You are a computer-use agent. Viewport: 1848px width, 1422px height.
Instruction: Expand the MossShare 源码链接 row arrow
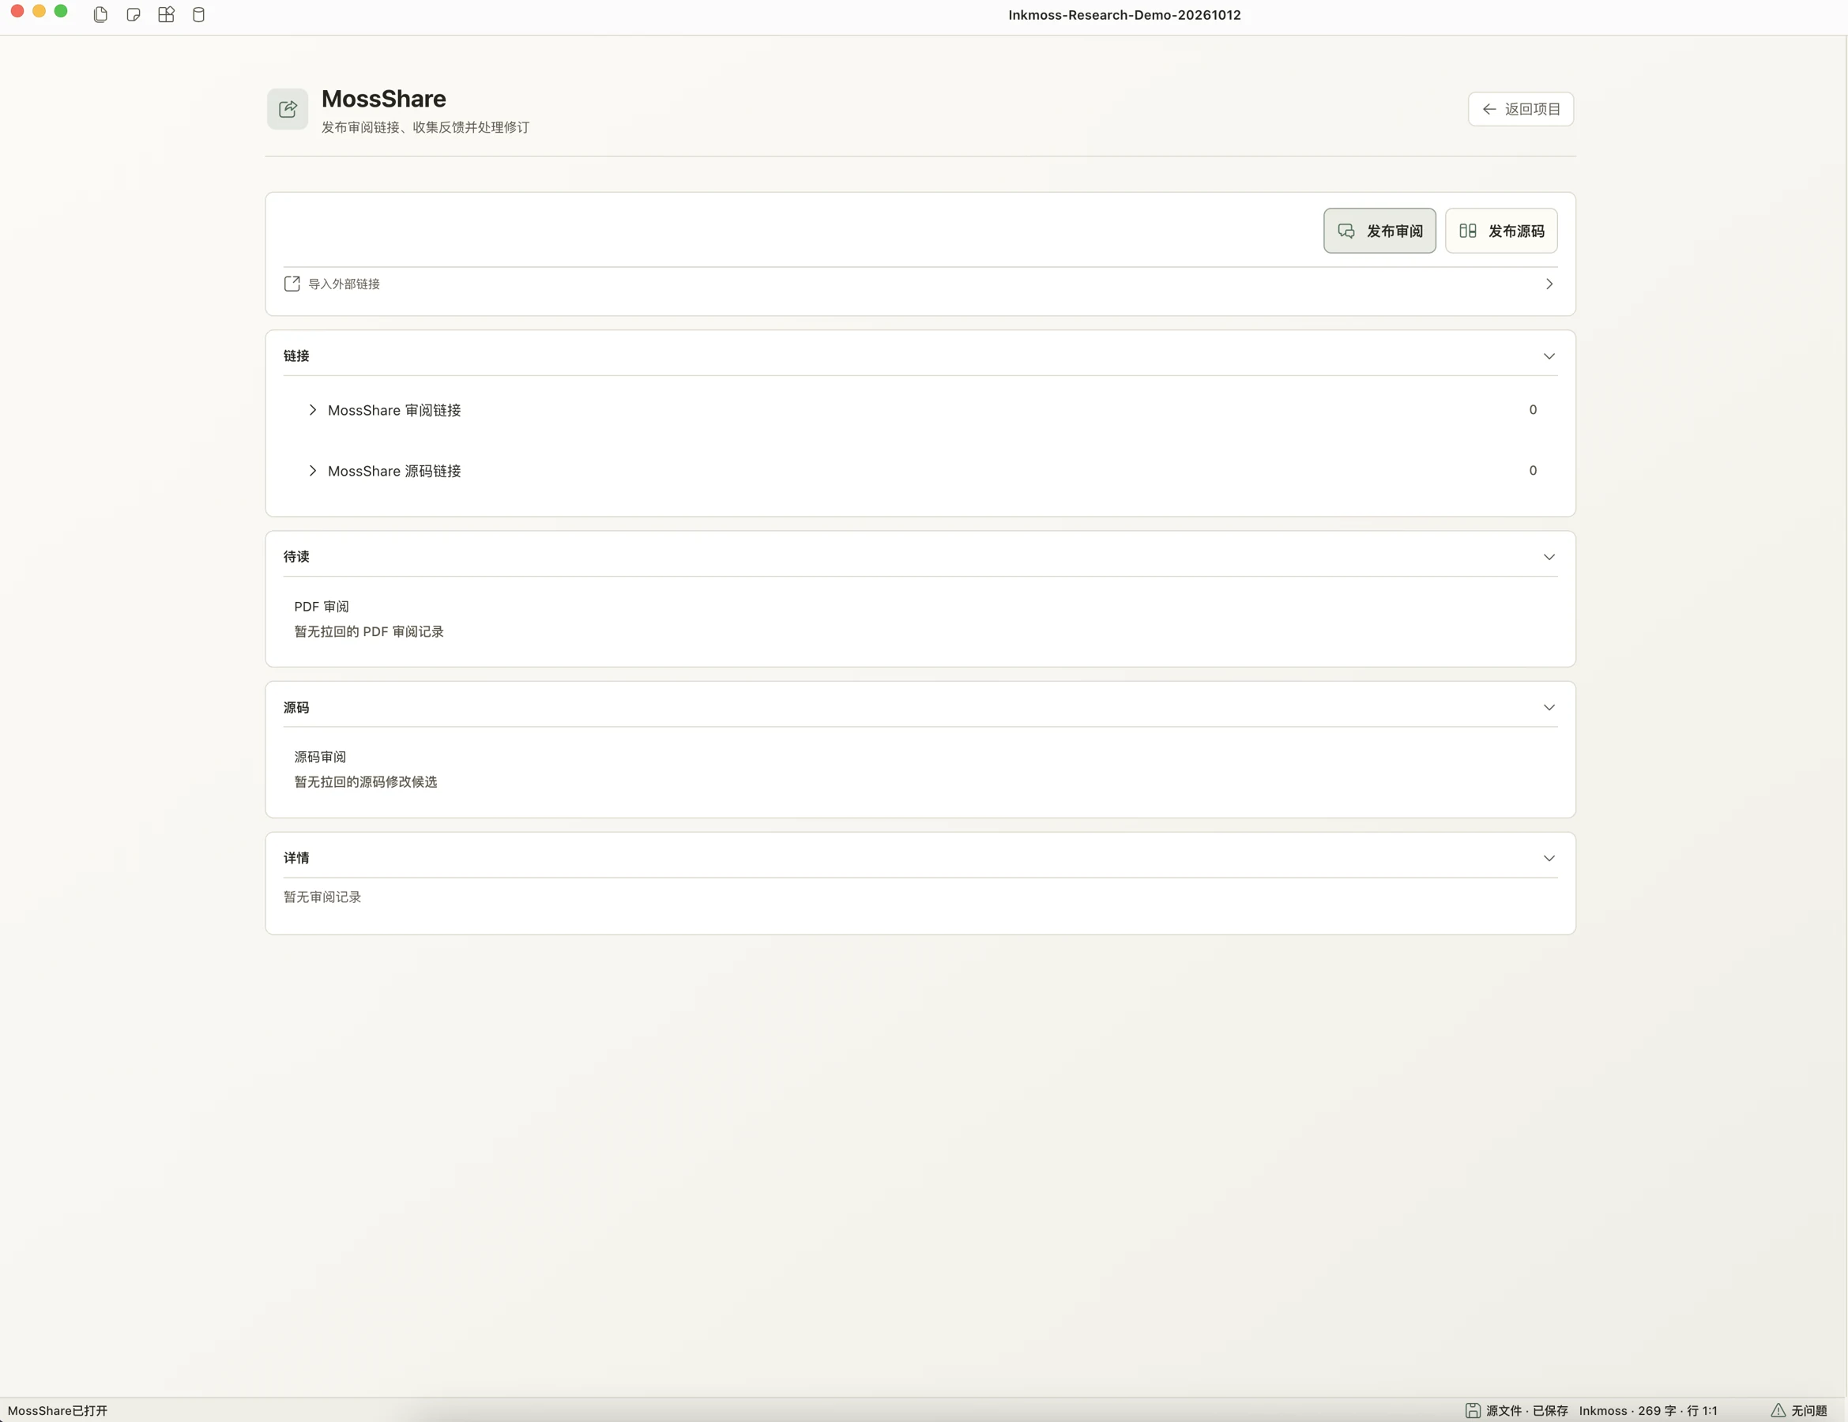click(312, 471)
